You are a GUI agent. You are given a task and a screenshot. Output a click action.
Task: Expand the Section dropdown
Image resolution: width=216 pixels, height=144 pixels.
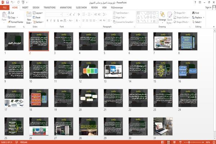38,22
